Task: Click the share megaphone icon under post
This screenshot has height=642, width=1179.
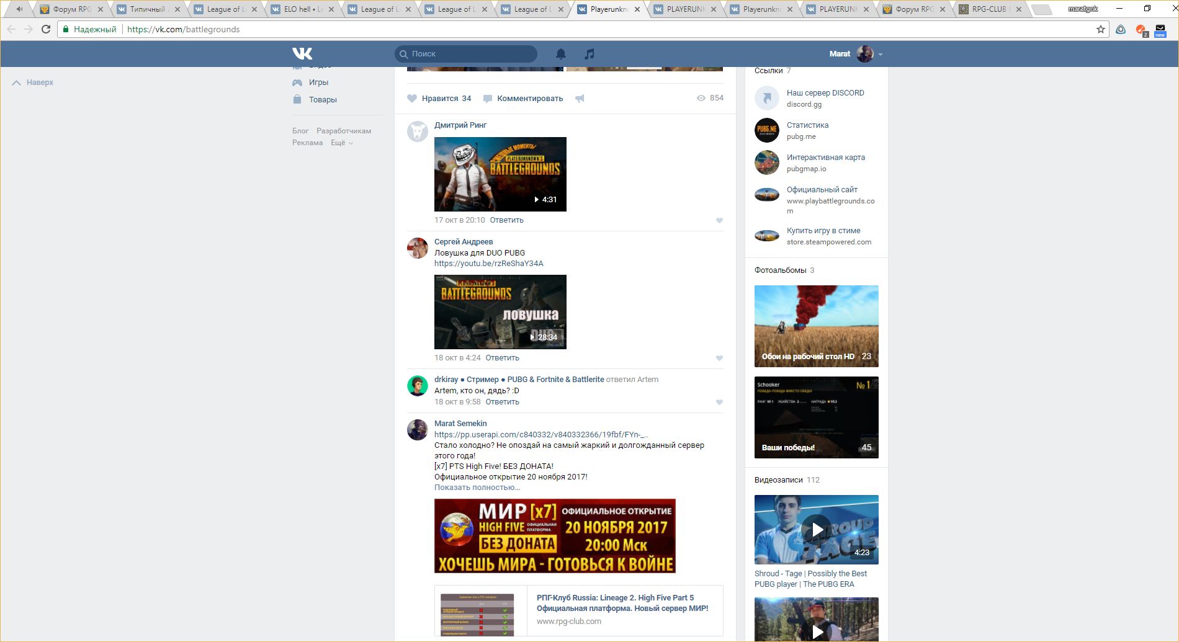Action: point(580,99)
